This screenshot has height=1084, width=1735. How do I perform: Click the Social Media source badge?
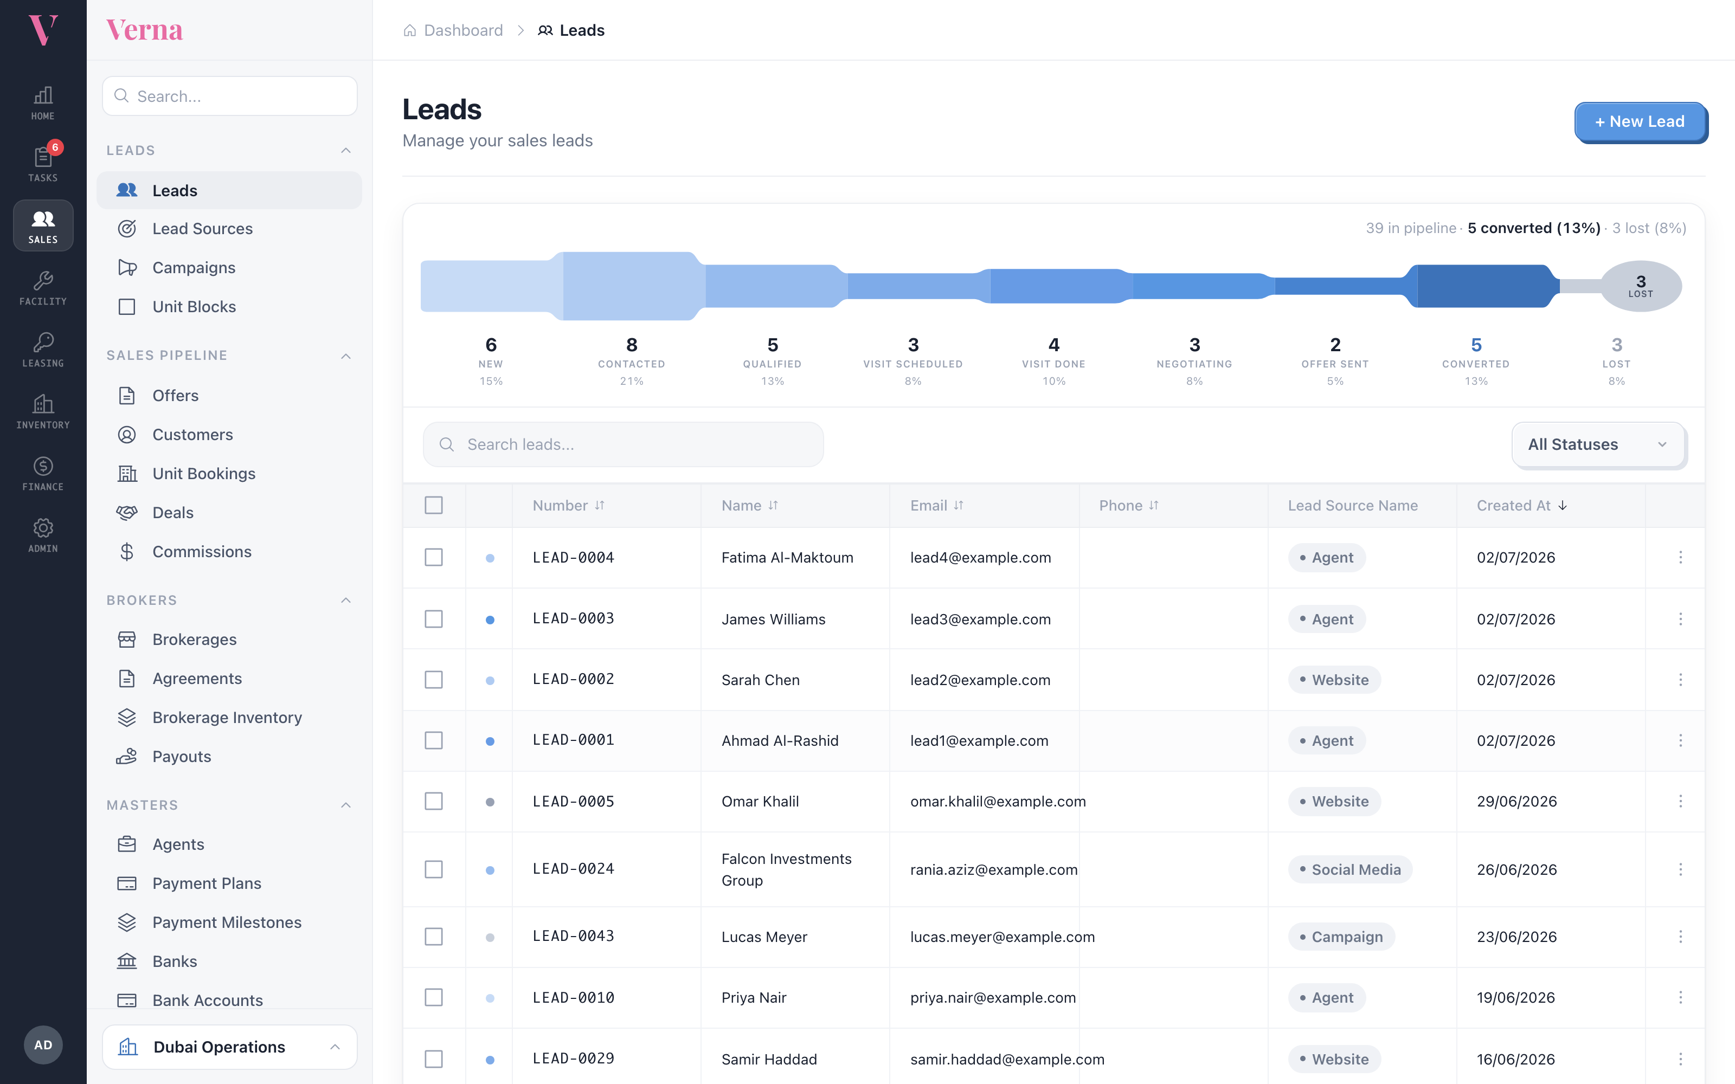tap(1350, 869)
